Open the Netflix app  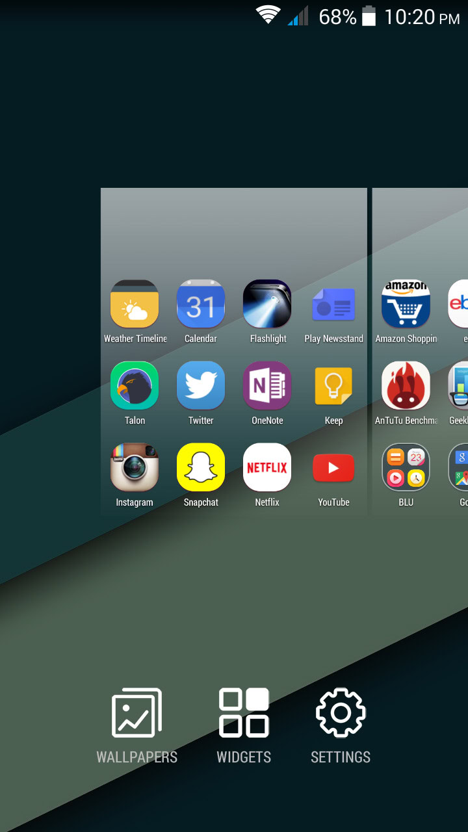267,468
